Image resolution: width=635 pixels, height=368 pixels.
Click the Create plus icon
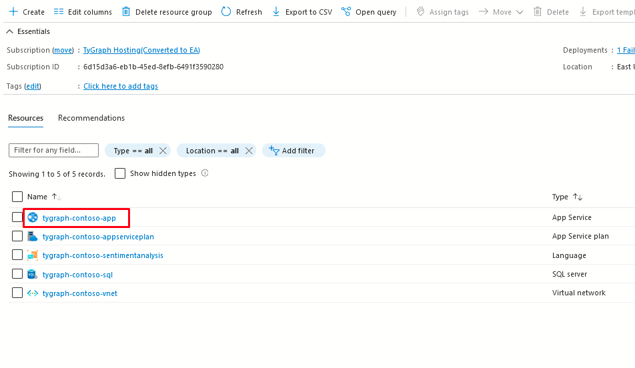13,11
